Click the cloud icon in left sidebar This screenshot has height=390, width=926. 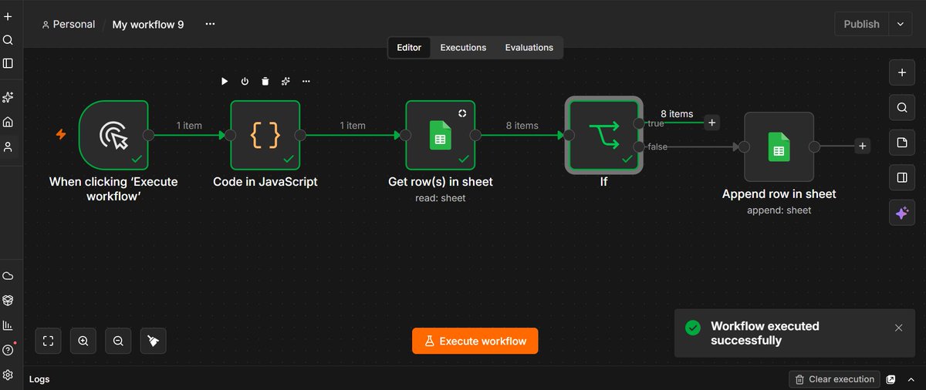8,276
